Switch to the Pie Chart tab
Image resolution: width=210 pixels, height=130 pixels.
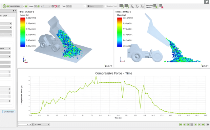click(x=4, y=16)
